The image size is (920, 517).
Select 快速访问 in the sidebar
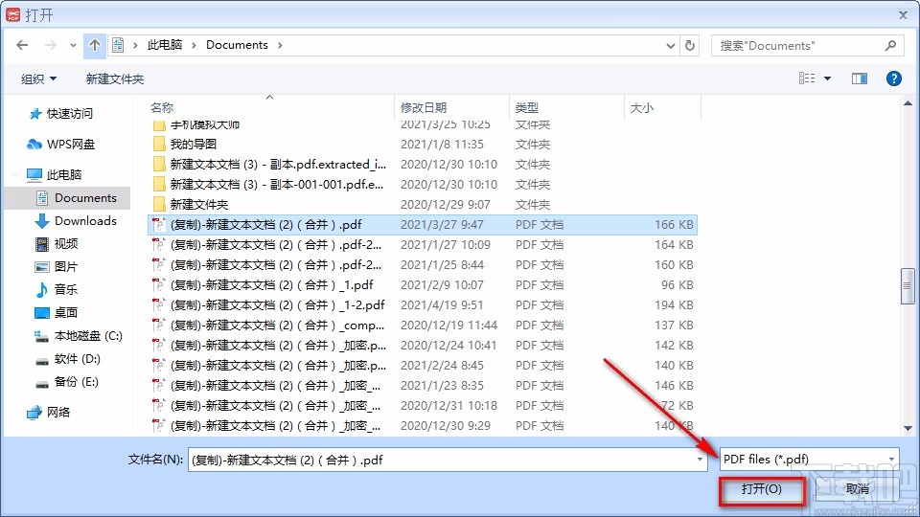click(69, 114)
